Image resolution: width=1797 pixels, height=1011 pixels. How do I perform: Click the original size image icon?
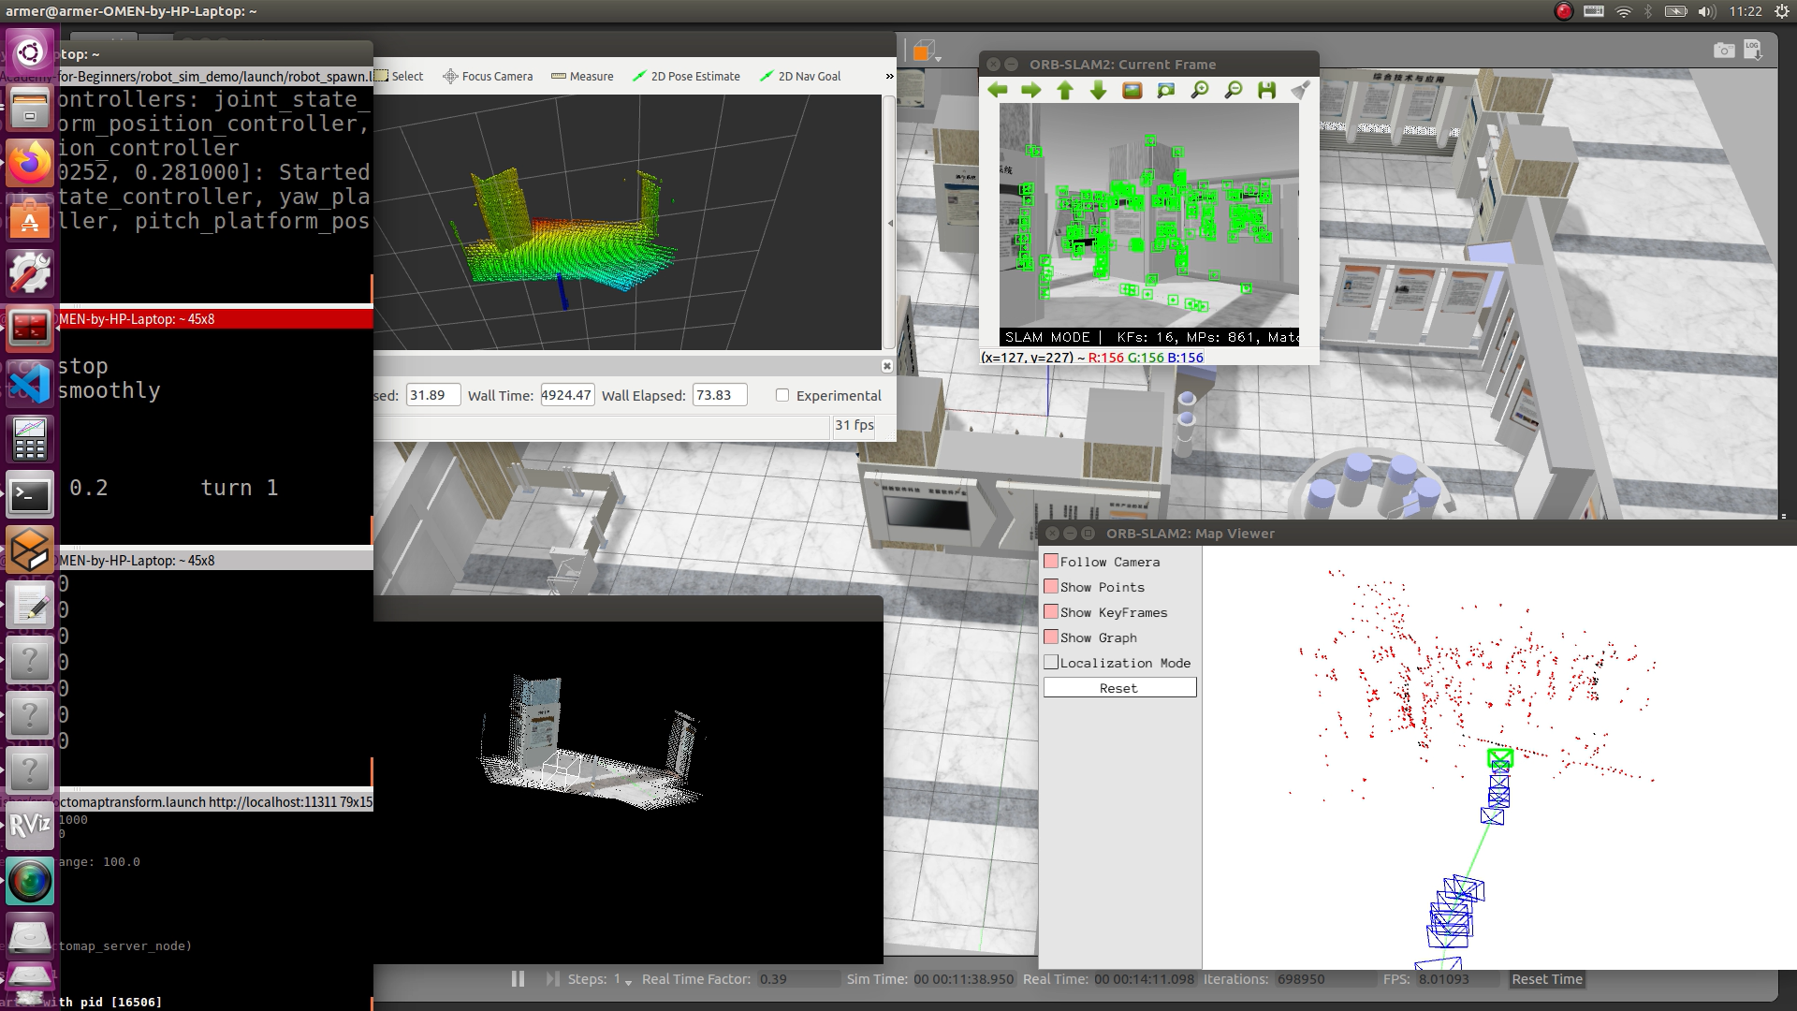pos(1132,91)
